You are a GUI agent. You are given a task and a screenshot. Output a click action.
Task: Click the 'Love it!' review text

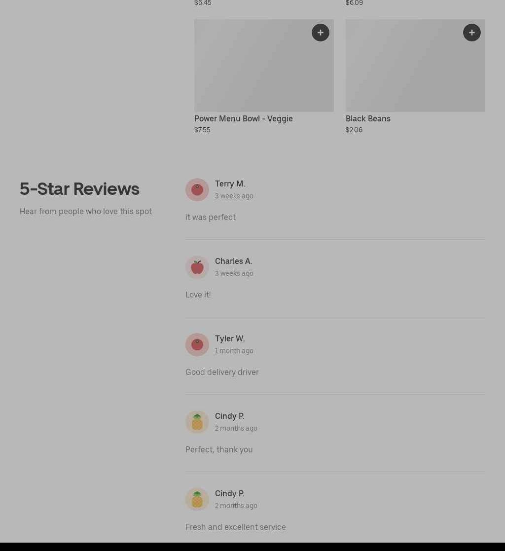click(198, 295)
